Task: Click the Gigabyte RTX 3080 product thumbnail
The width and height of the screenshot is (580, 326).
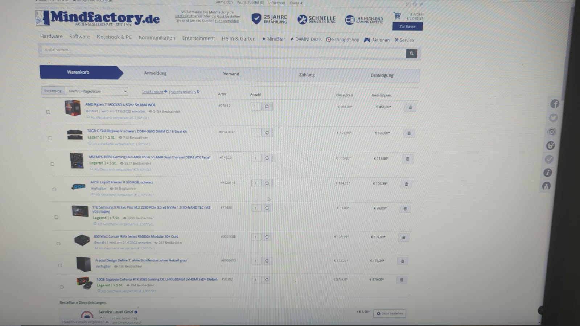Action: point(85,283)
